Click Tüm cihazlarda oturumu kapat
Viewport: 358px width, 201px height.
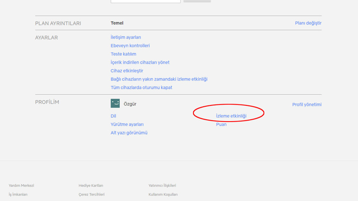(141, 87)
